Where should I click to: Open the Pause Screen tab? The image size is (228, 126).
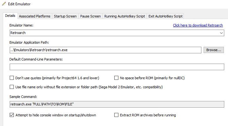91,16
